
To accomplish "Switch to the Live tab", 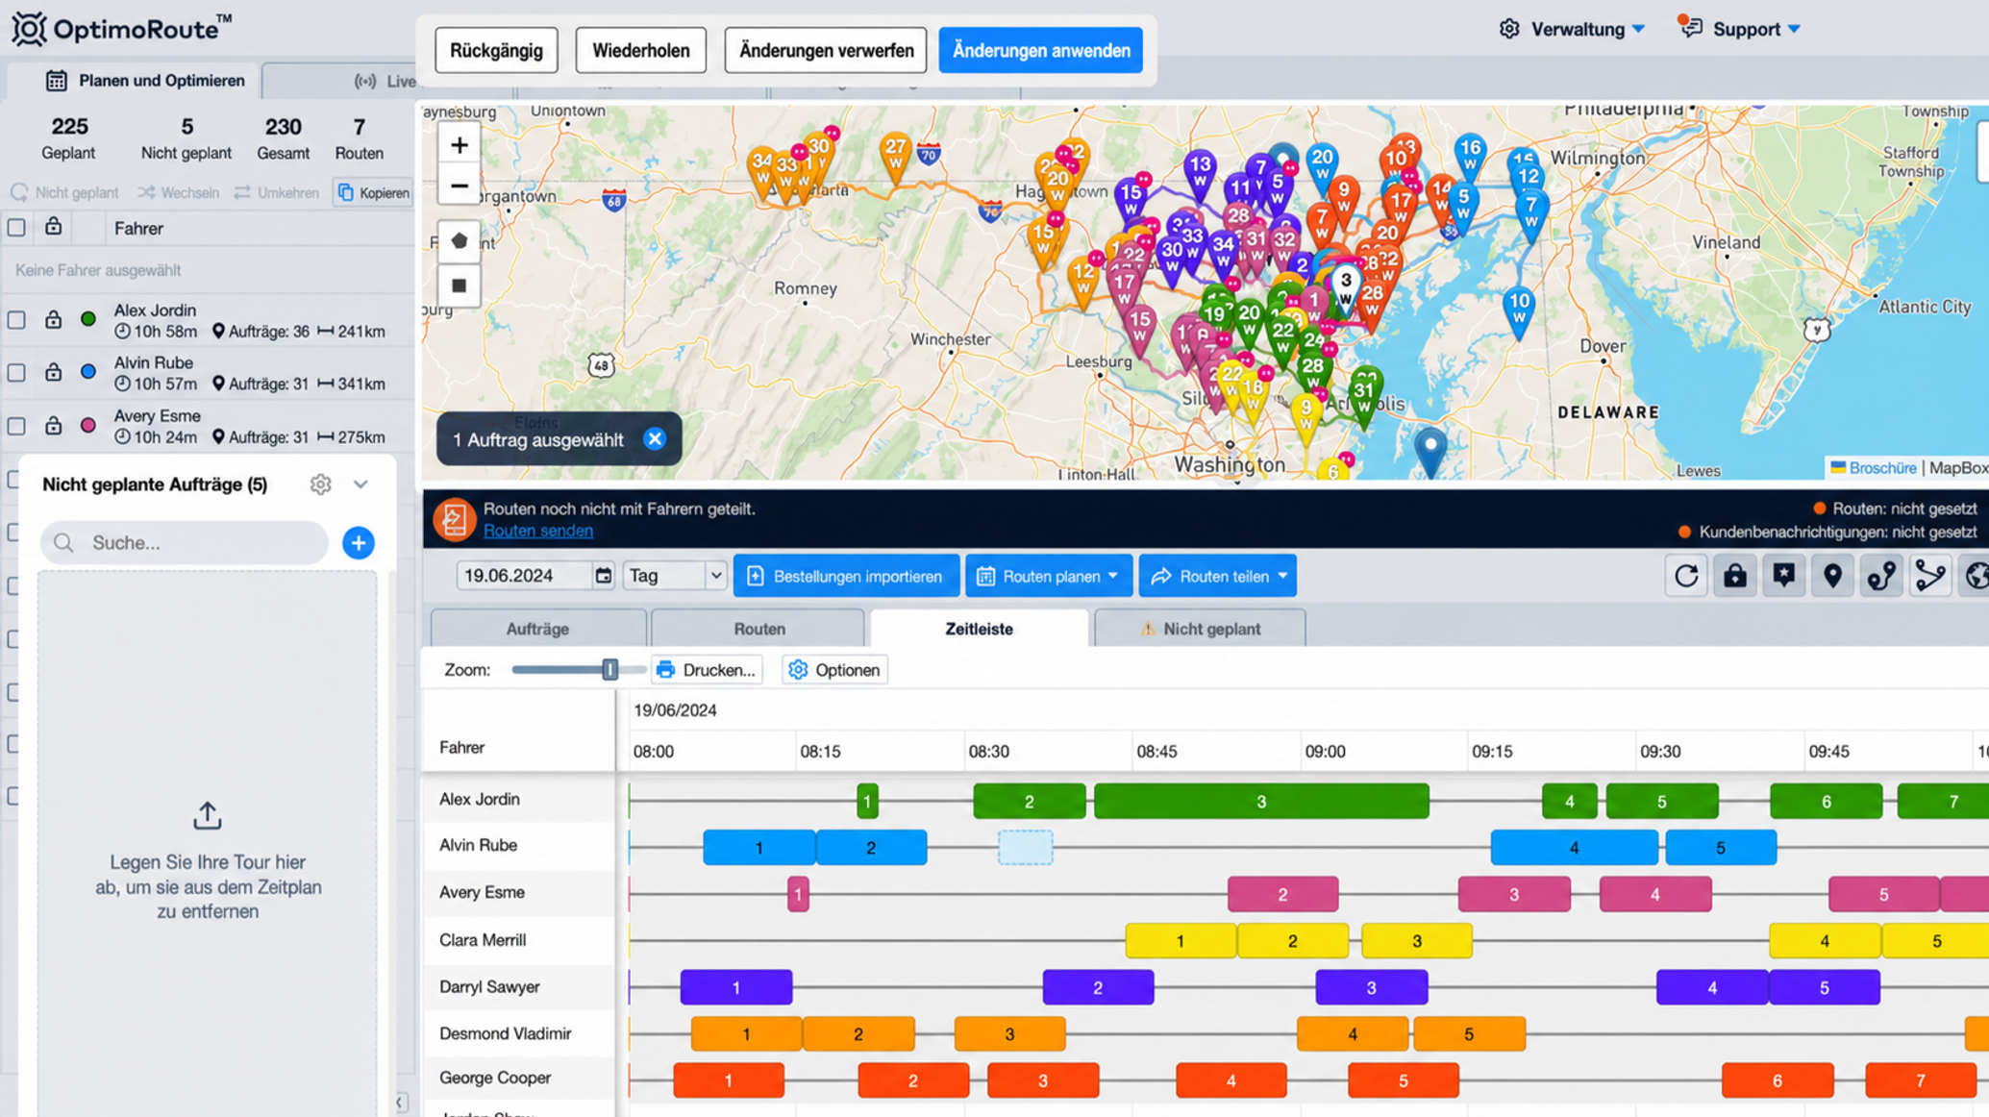I will 385,81.
